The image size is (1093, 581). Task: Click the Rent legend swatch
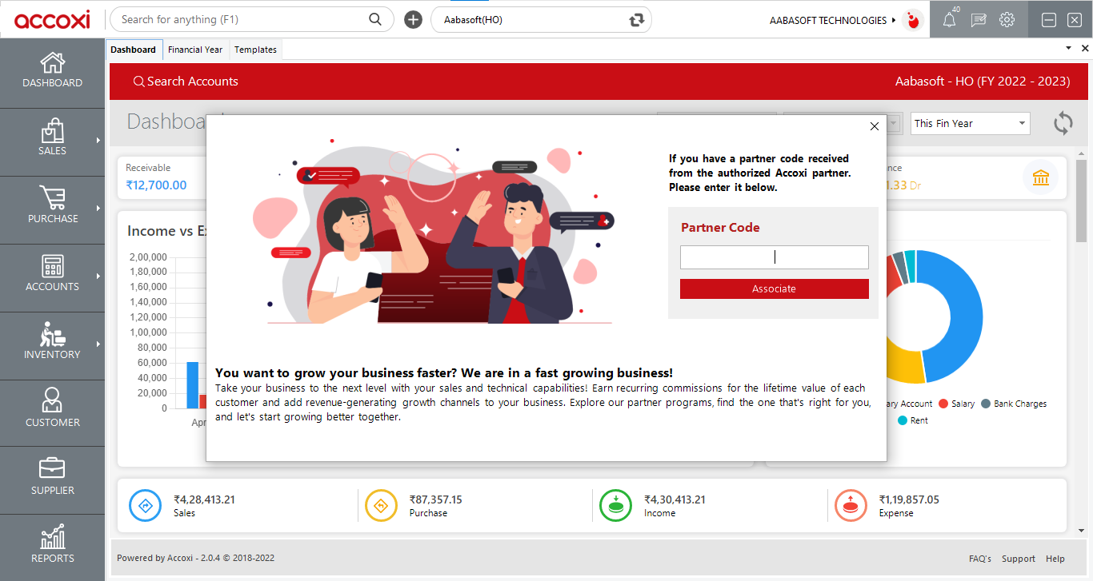[x=903, y=420]
